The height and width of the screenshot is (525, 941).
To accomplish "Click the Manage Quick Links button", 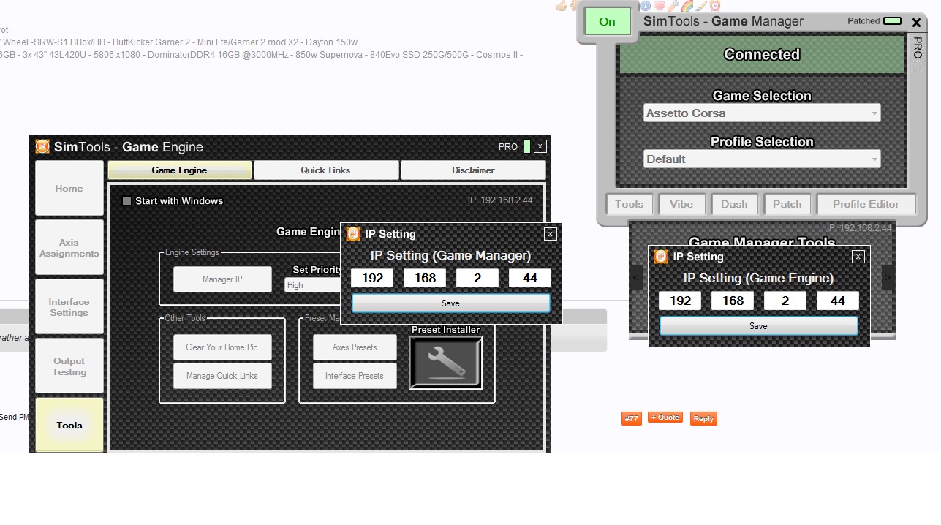I will coord(222,376).
